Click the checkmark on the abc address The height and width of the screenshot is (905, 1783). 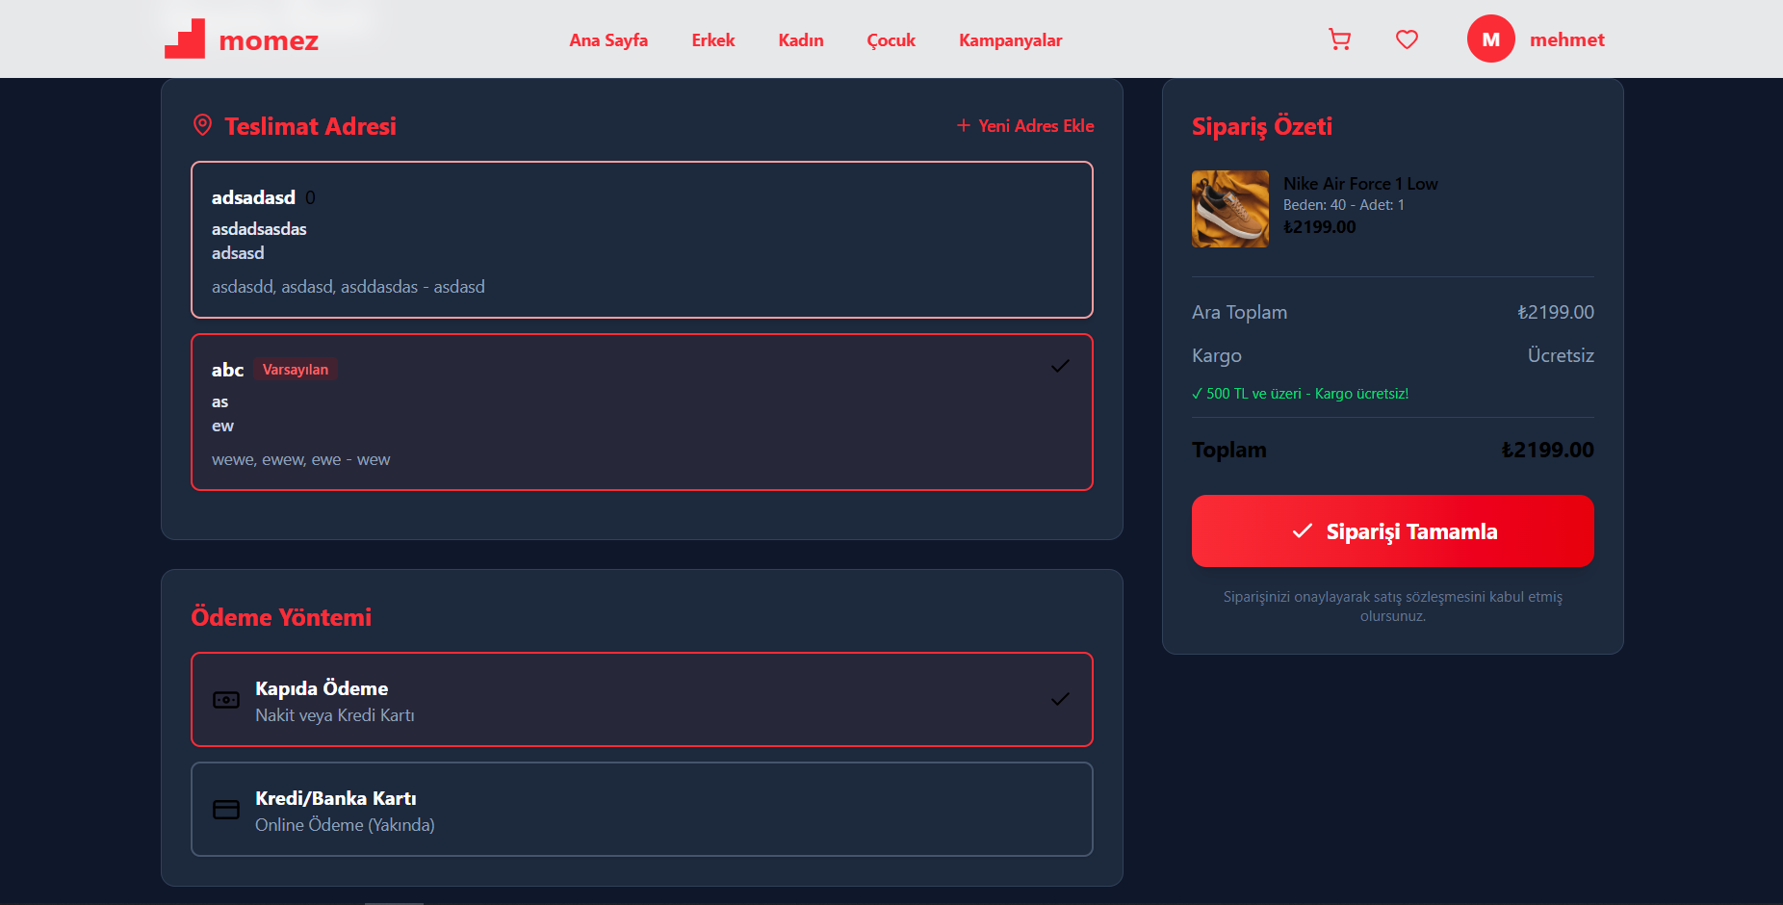1060,366
